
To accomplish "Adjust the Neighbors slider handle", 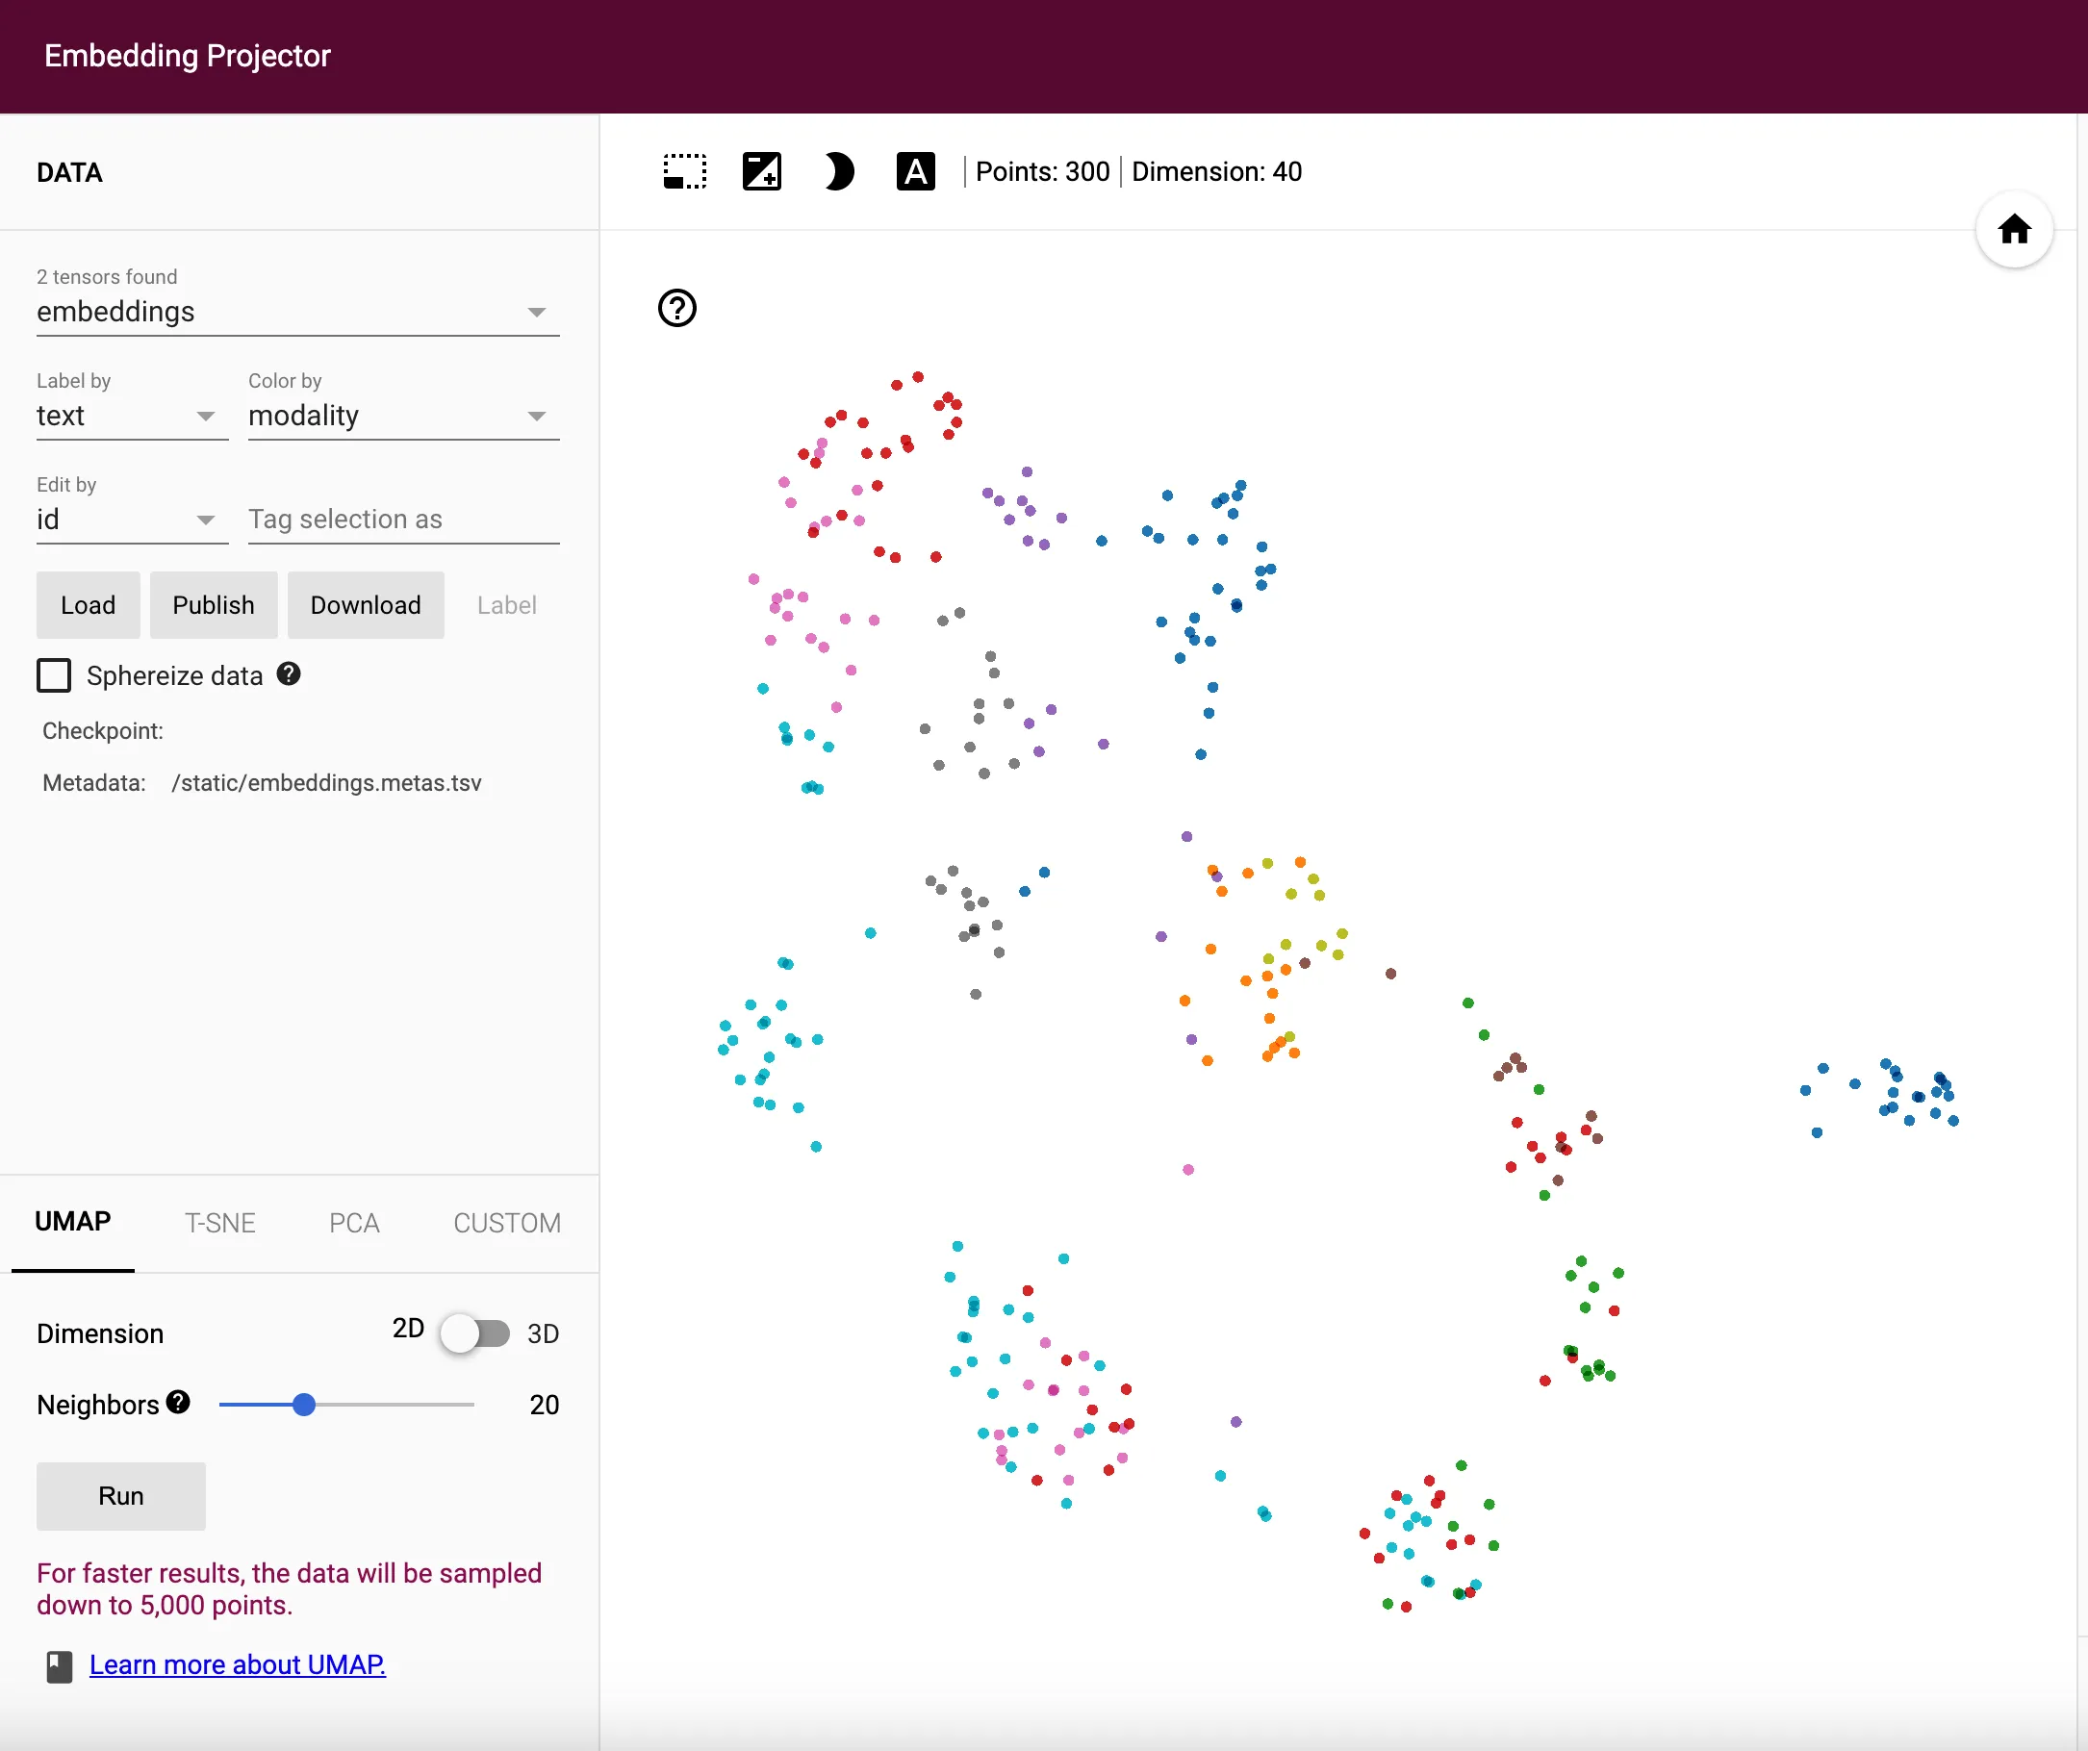I will pos(304,1404).
